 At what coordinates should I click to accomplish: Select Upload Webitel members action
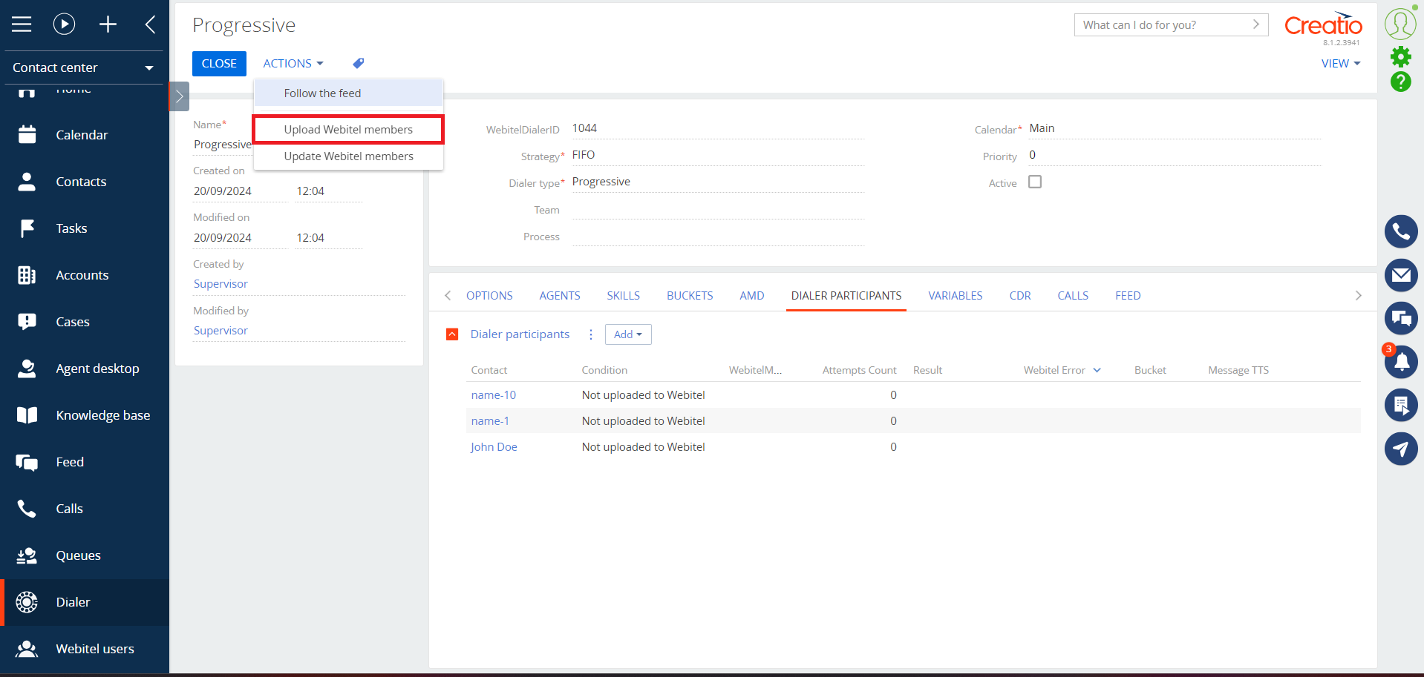click(348, 130)
